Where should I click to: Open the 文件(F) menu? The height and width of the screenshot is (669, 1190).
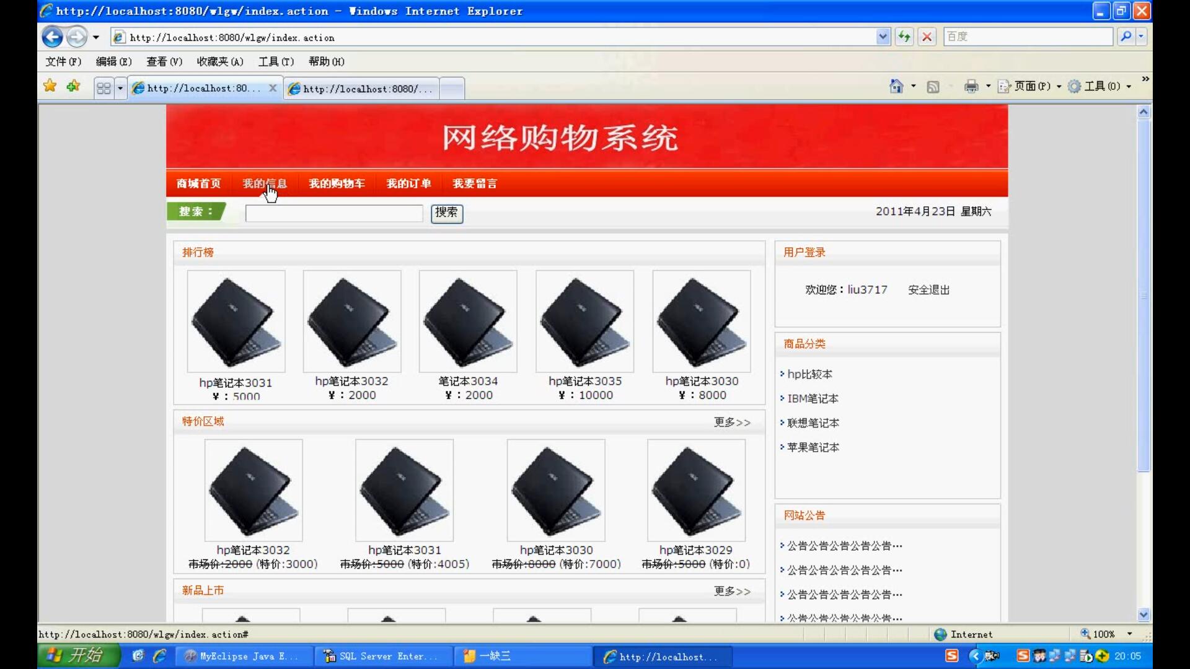(63, 61)
